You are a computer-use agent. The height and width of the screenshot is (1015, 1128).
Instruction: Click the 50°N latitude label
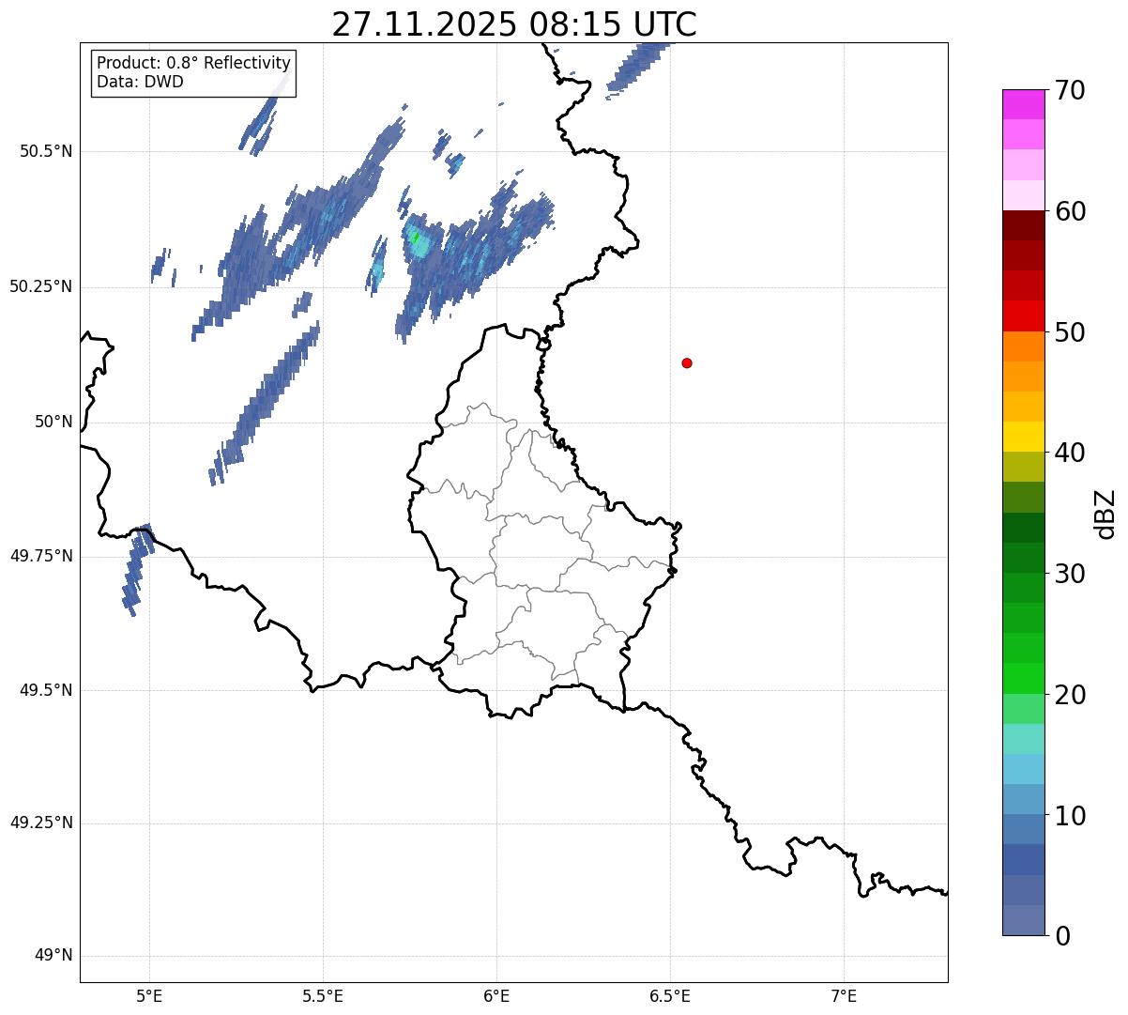click(x=53, y=422)
